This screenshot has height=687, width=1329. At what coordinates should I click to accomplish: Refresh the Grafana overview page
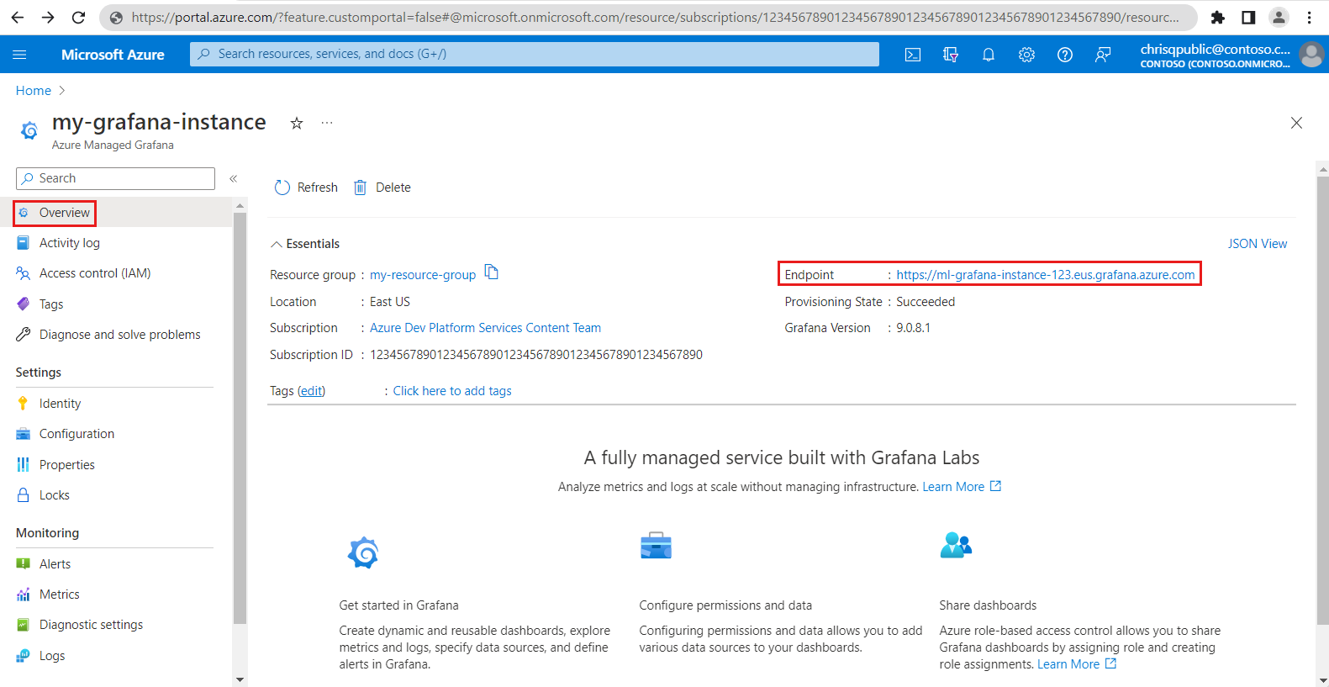coord(306,188)
